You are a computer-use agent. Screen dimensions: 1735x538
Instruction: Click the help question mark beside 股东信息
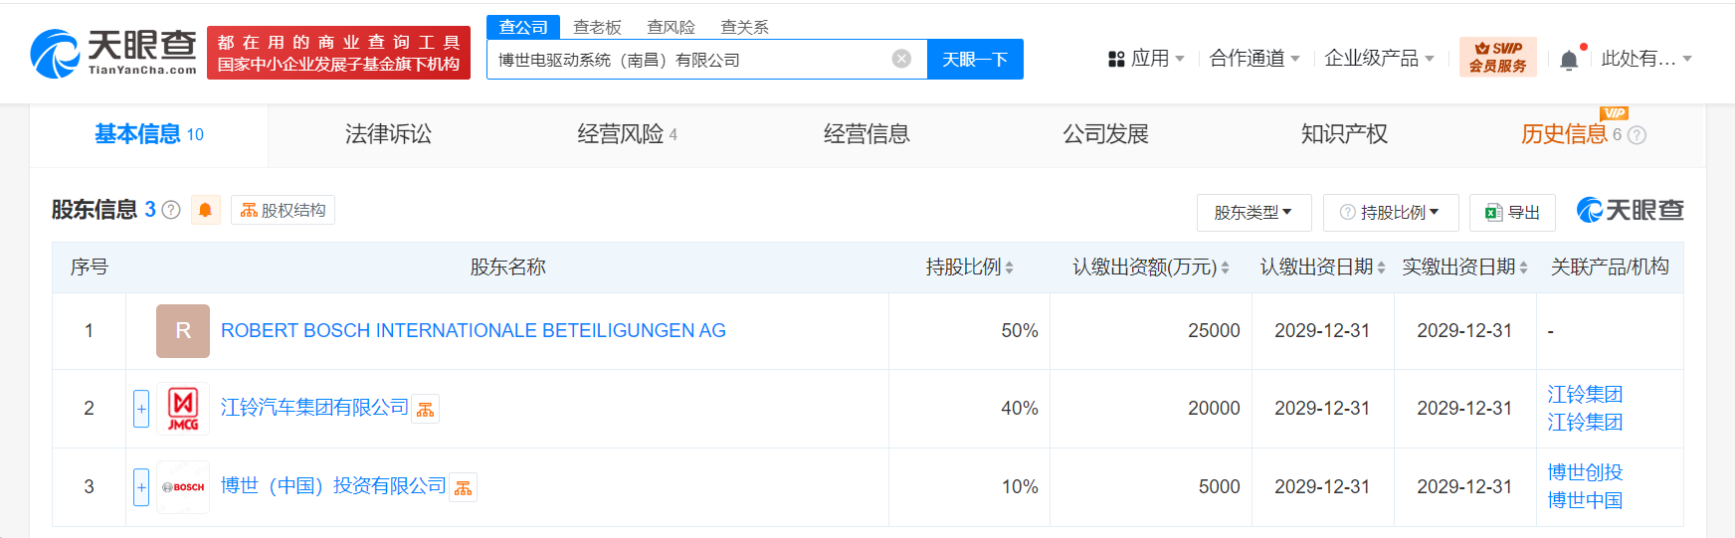click(x=171, y=210)
